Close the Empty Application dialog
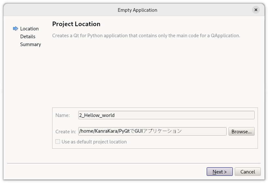The width and height of the screenshot is (268, 183). coord(256,10)
